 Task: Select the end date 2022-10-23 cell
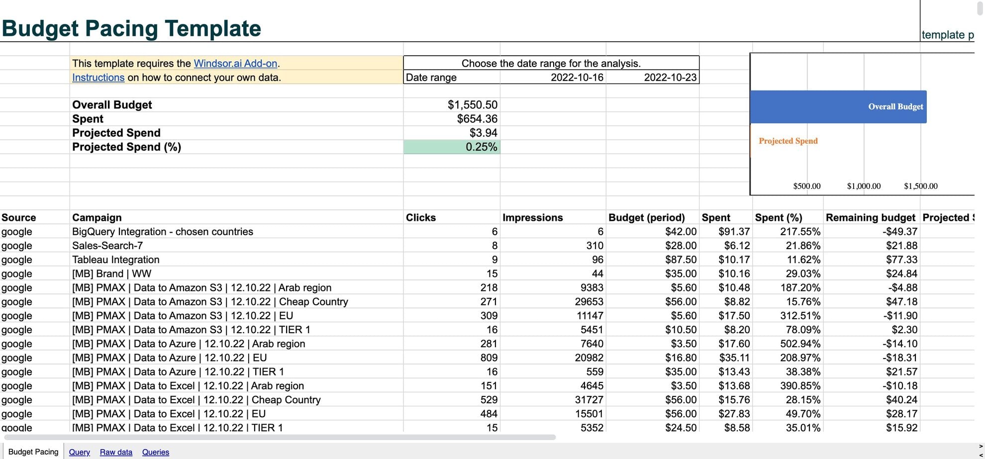pyautogui.click(x=652, y=78)
